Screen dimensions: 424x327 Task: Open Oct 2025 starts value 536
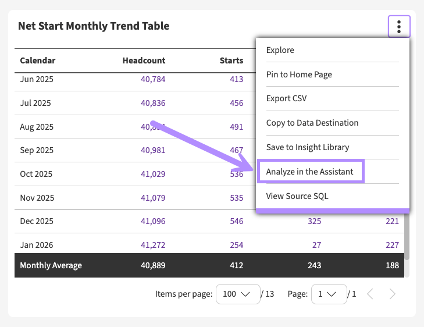(236, 174)
